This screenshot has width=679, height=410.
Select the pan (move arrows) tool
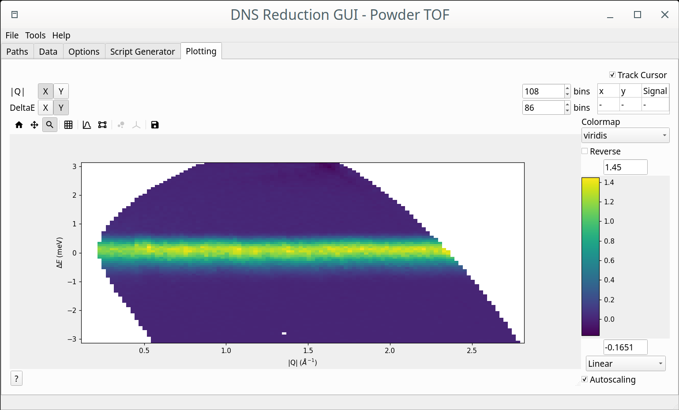[x=34, y=125]
